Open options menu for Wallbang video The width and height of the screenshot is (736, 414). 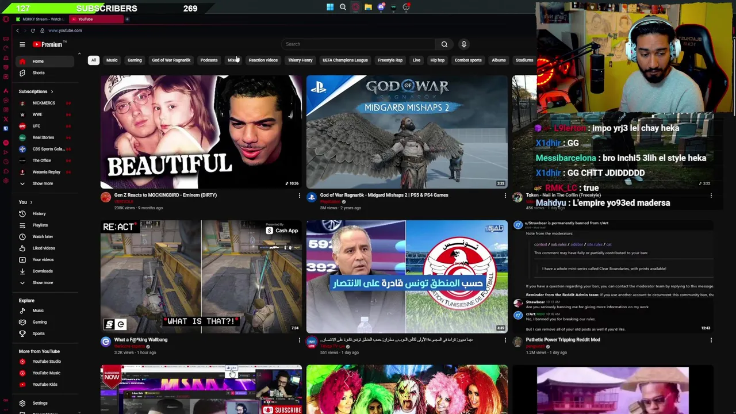tap(299, 340)
